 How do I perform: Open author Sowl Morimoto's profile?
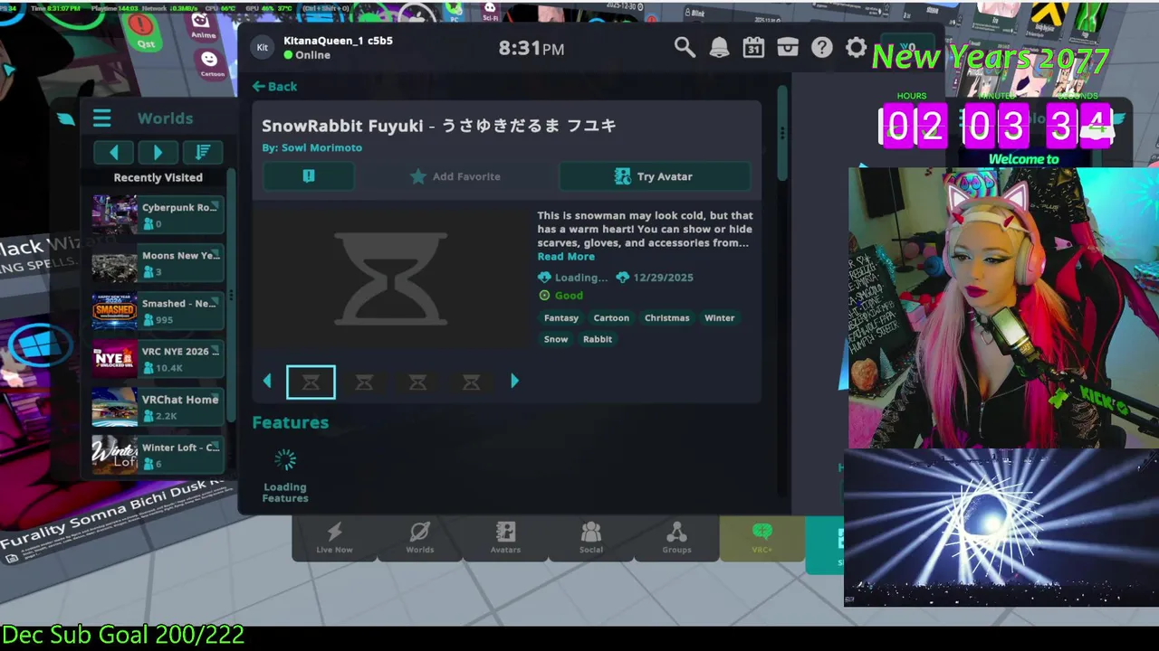pos(321,147)
